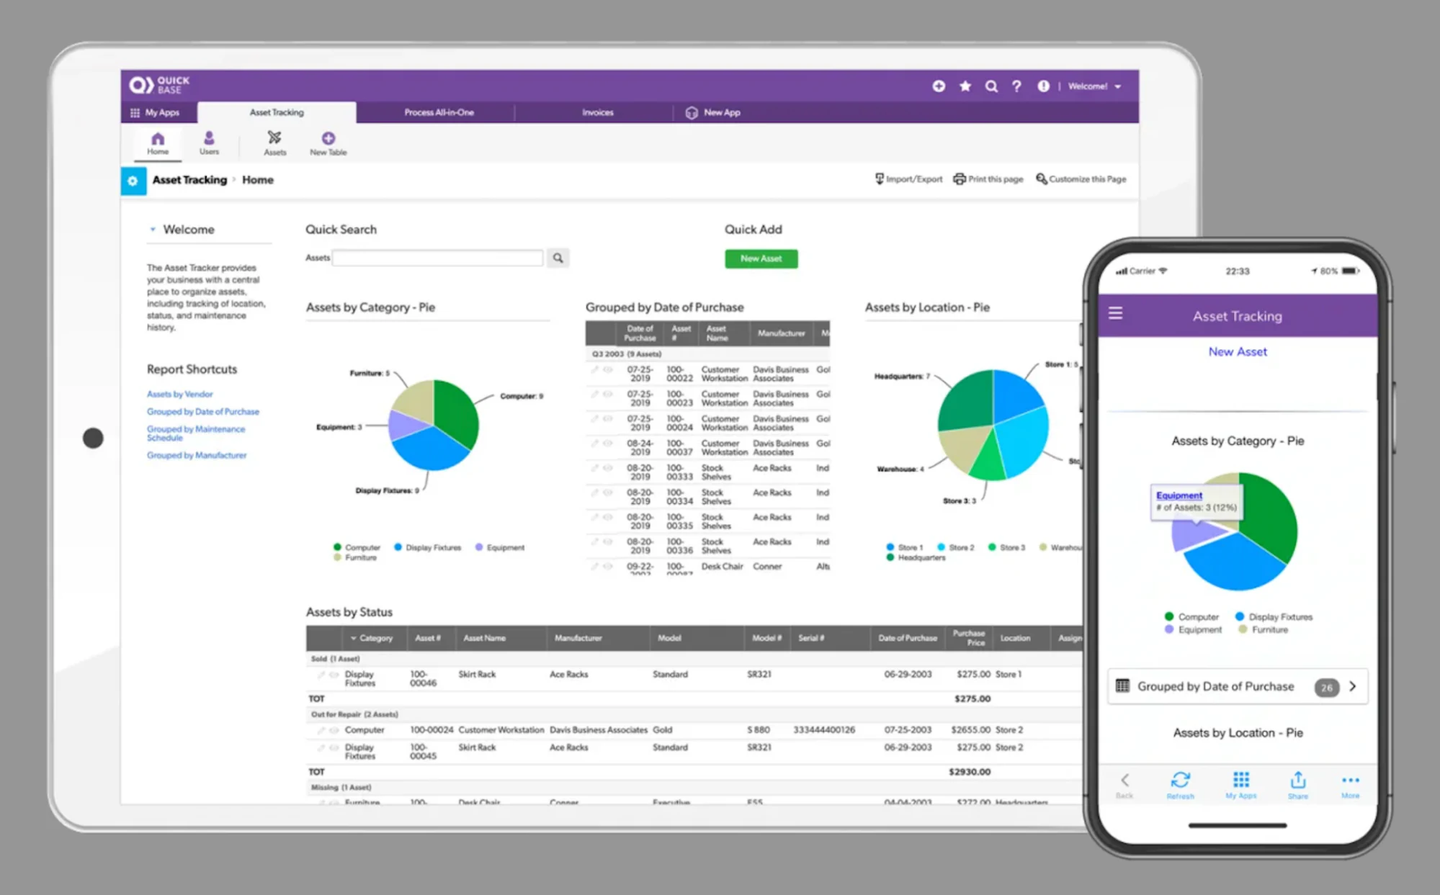The height and width of the screenshot is (895, 1440).
Task: Open the help question mark icon
Action: [x=1016, y=86]
